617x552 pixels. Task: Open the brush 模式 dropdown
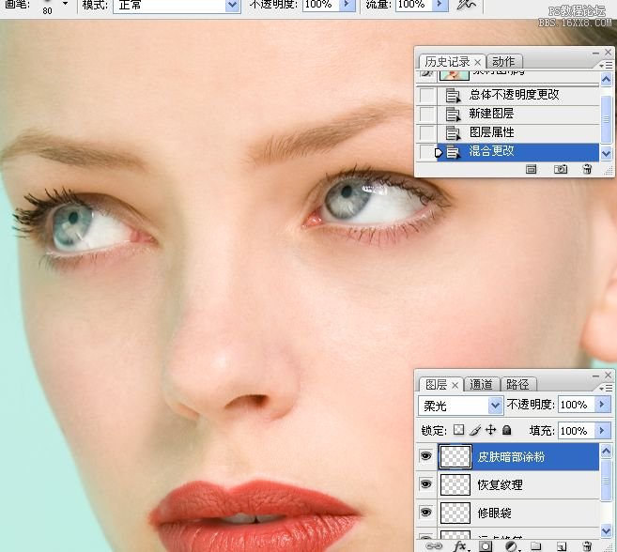[x=232, y=5]
